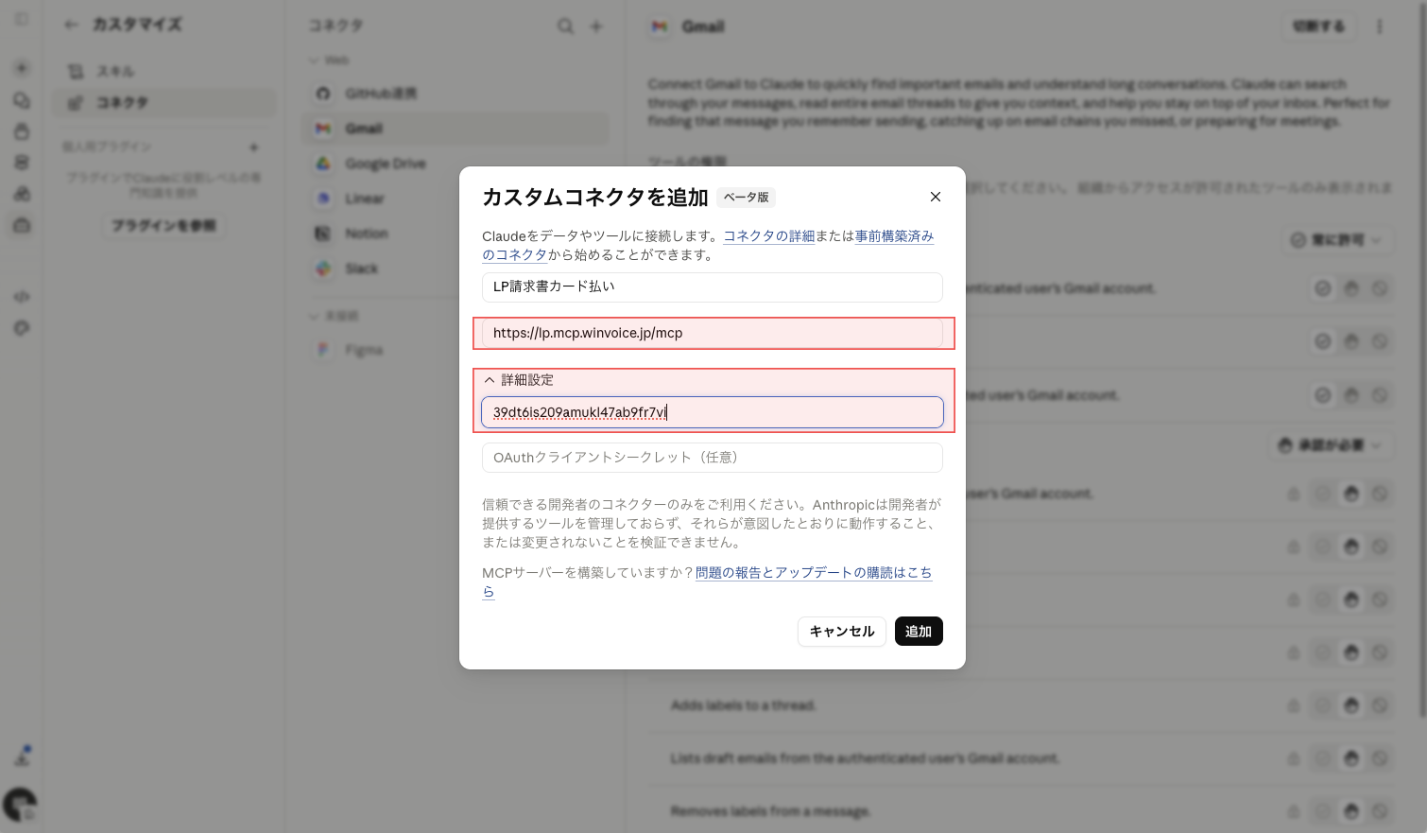This screenshot has width=1427, height=833.
Task: Open the 承認が必要 permission dropdown
Action: 1330,444
